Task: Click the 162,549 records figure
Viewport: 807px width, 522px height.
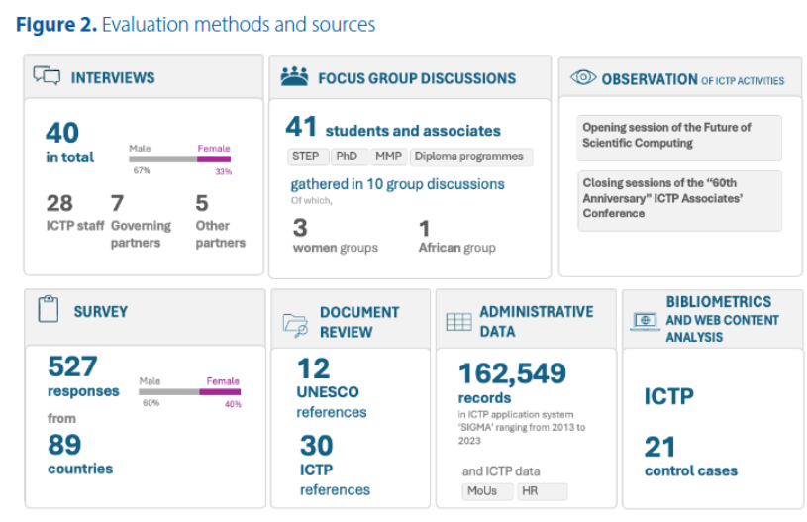Action: [x=512, y=373]
